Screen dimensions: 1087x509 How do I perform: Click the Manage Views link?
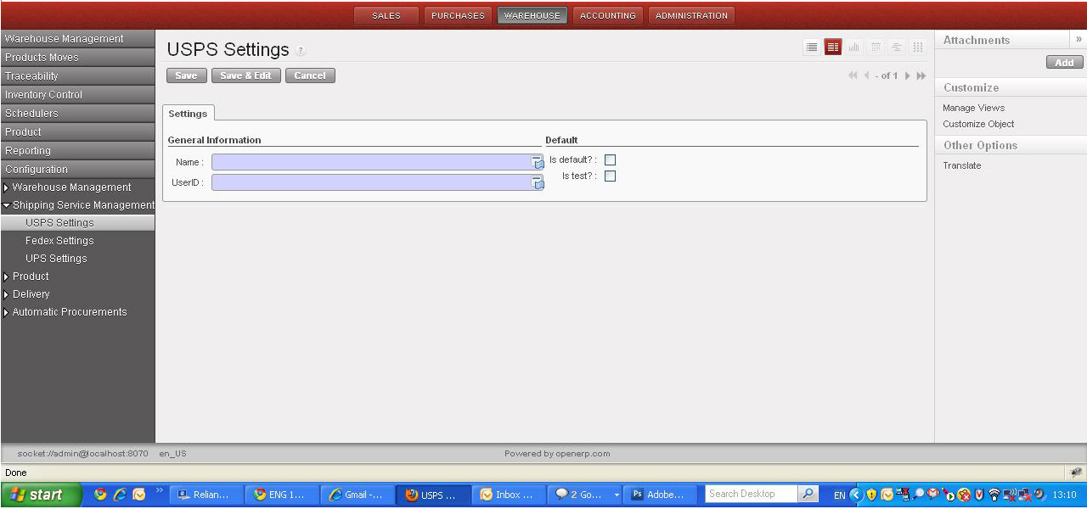[973, 108]
